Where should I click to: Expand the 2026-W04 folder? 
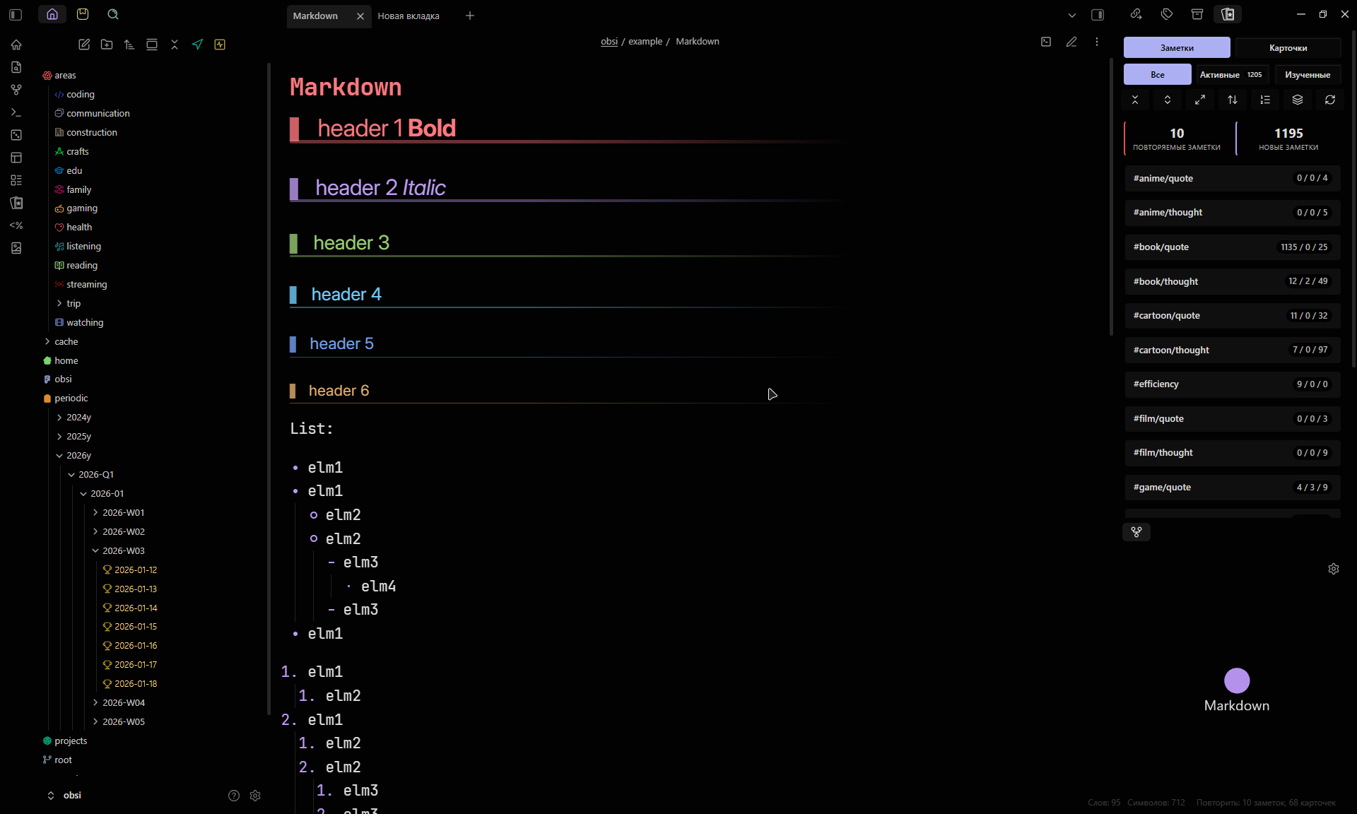[x=95, y=702]
